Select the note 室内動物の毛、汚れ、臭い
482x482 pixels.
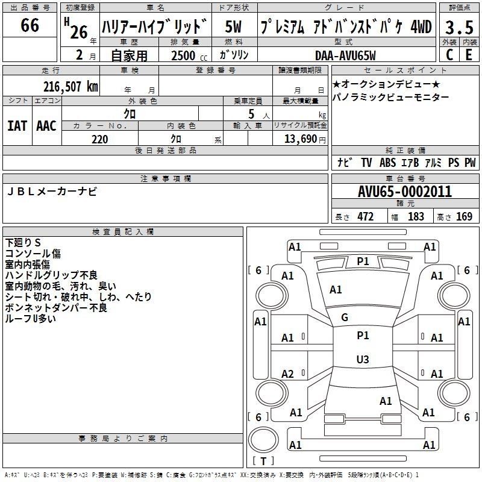(61, 286)
